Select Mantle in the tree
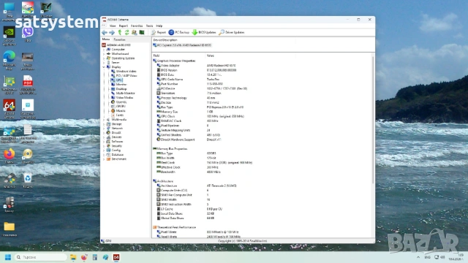 pos(118,110)
